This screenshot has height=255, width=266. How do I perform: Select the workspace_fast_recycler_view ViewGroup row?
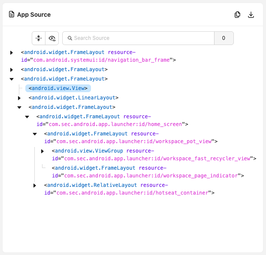click(154, 155)
